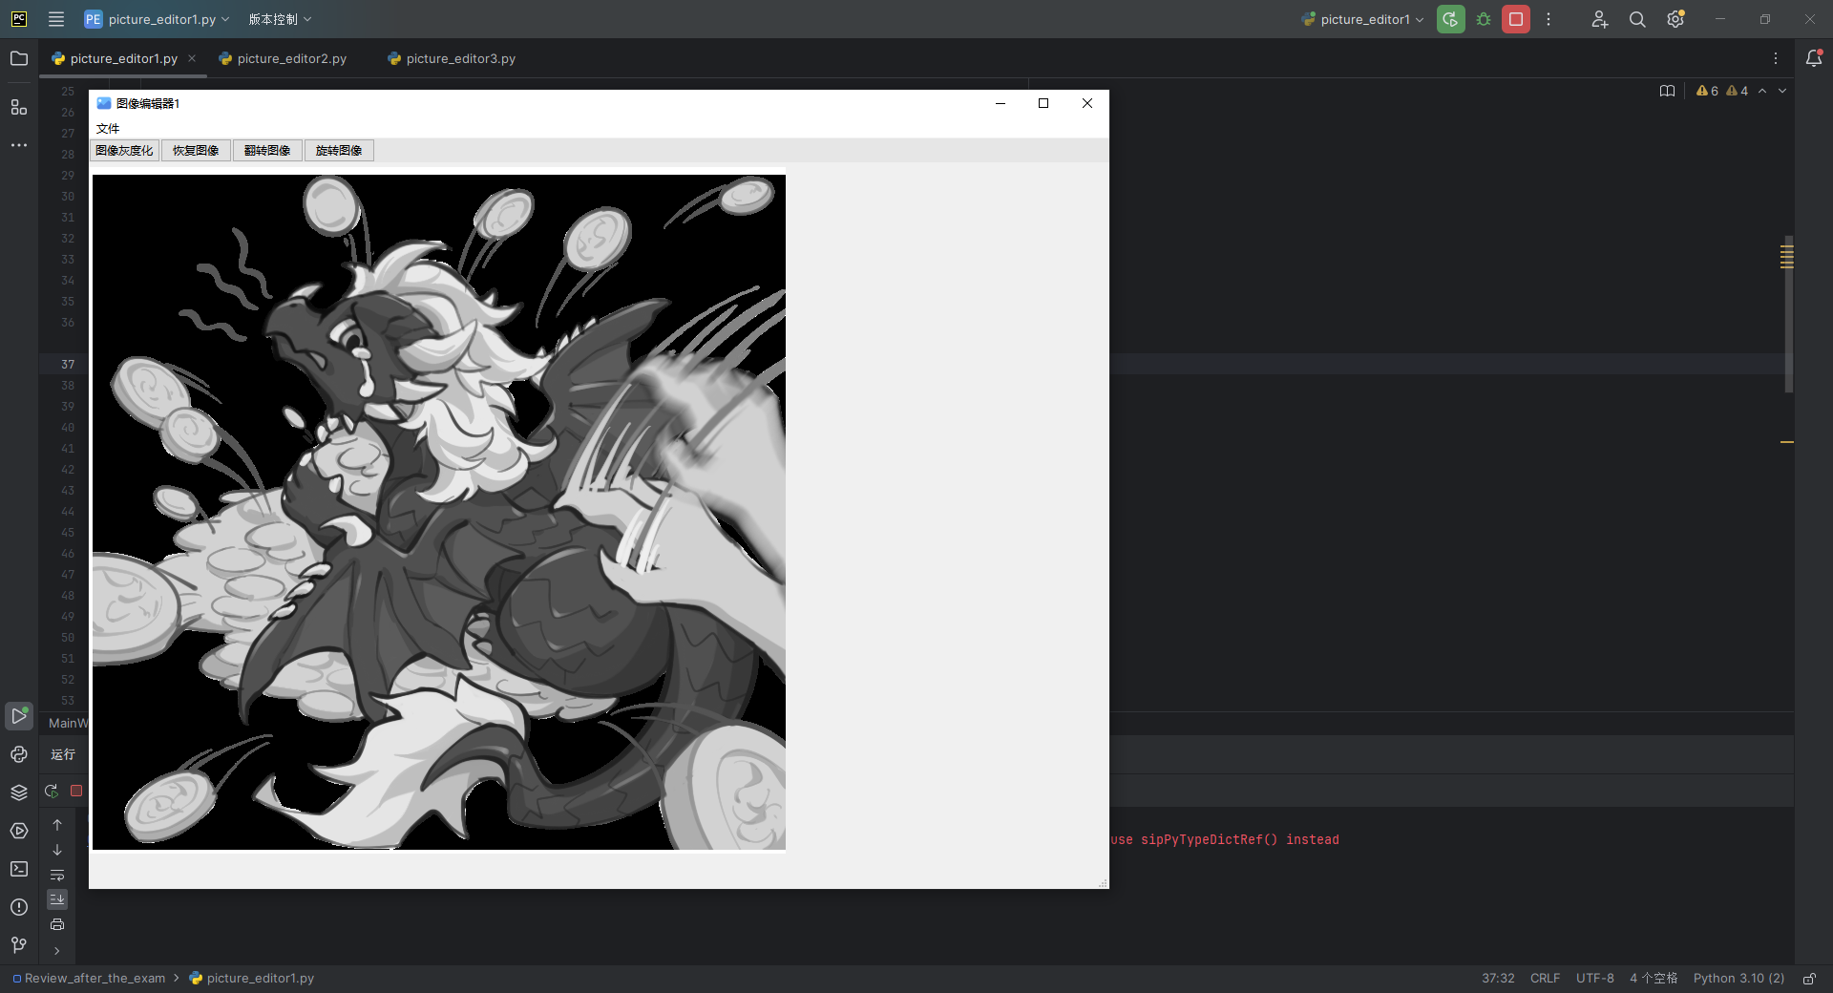Viewport: 1833px width, 993px height.
Task: Open picture_editor1.py project dropdown
Action: tap(157, 19)
